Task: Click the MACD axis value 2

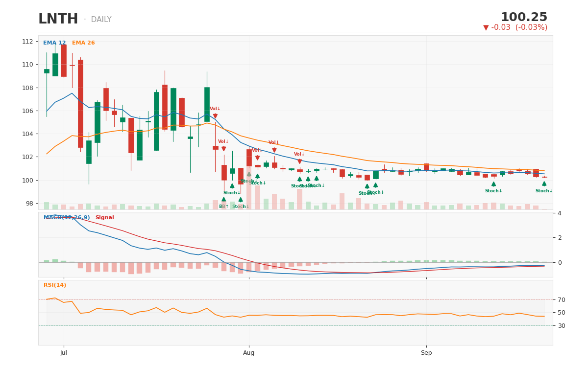Action: [560, 238]
